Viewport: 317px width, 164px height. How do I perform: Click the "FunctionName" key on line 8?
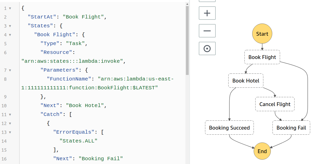pos(69,79)
